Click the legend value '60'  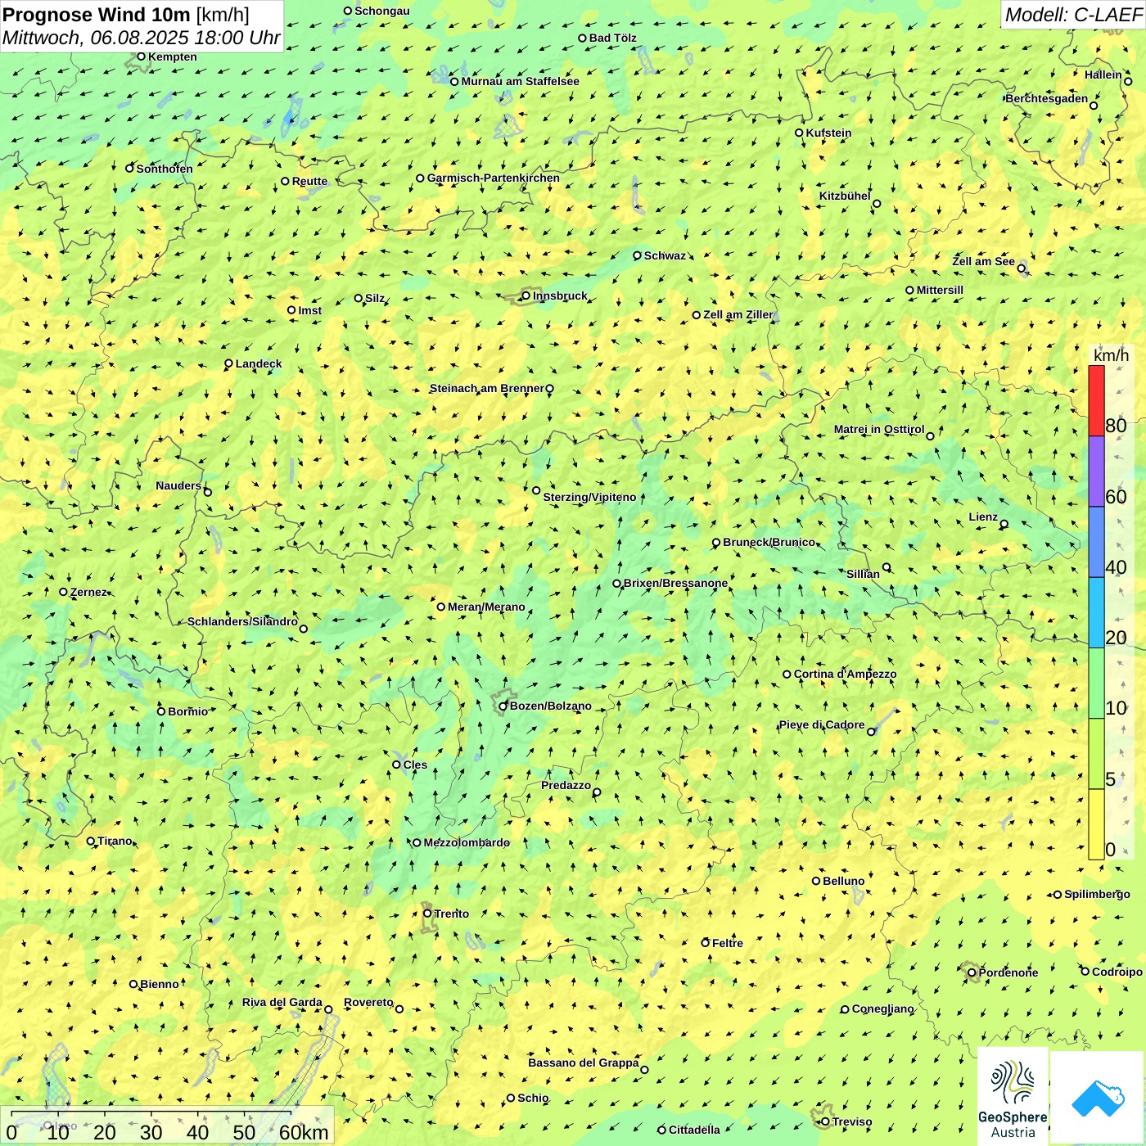coord(1116,497)
